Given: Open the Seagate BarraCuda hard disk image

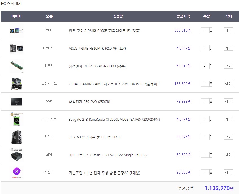Looking at the screenshot, I should click(x=16, y=119).
